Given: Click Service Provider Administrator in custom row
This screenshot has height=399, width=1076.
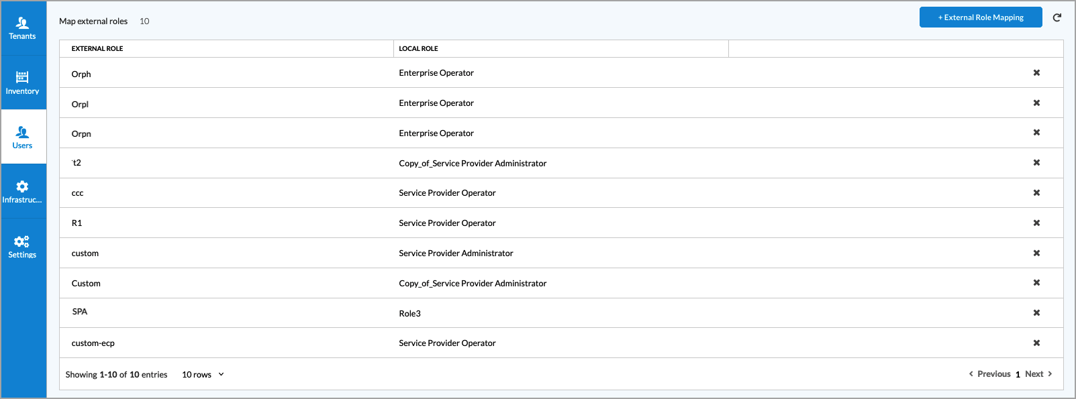Looking at the screenshot, I should [x=456, y=253].
